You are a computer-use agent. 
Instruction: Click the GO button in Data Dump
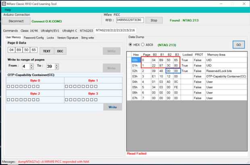(239, 45)
